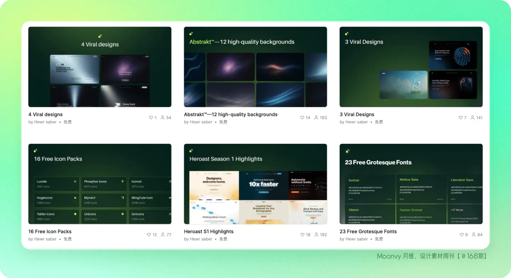Visit author Hewr saber under 16 Free Icon Packs
This screenshot has width=511, height=278.
click(45, 239)
